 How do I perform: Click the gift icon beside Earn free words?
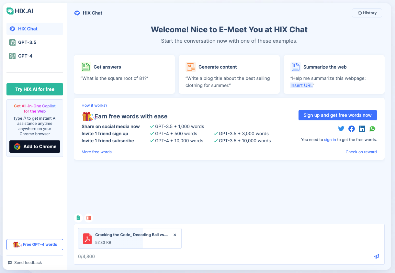tap(88, 116)
